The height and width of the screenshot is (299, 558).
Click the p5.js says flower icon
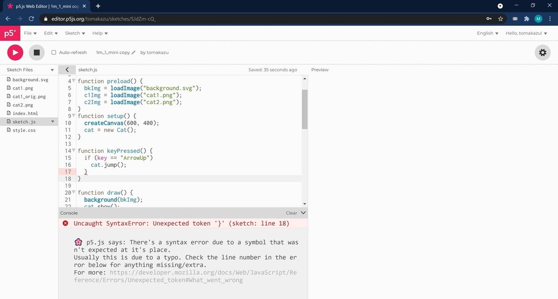coord(79,242)
